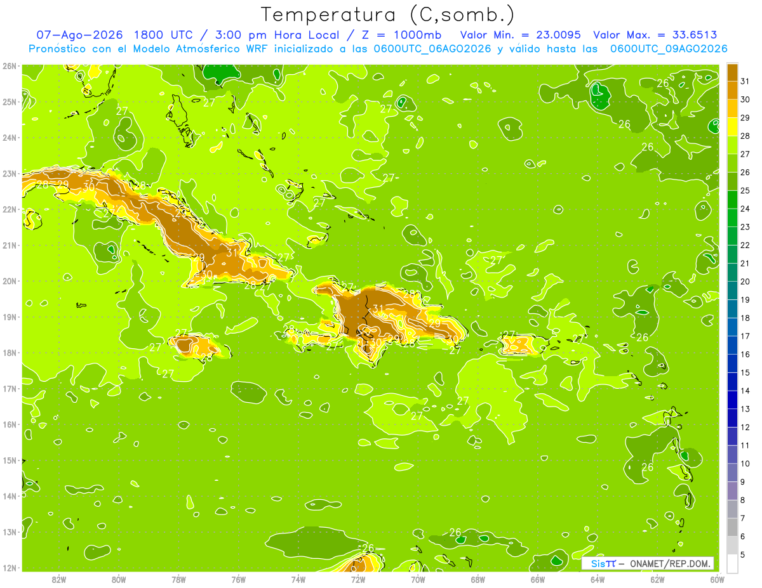This screenshot has width=762, height=588.
Task: Click the 25N latitude axis label
Action: [10, 101]
